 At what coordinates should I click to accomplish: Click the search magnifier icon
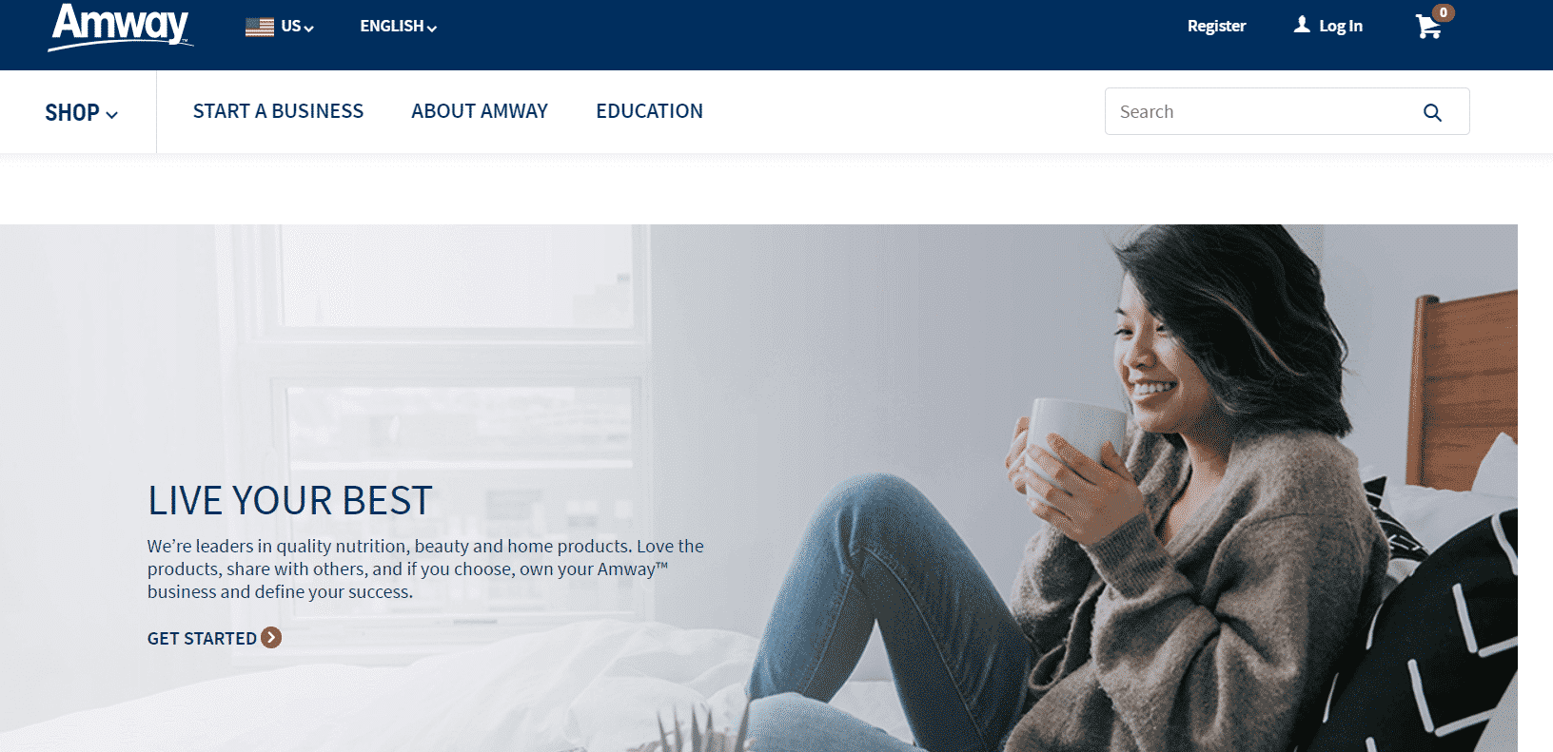coord(1432,112)
